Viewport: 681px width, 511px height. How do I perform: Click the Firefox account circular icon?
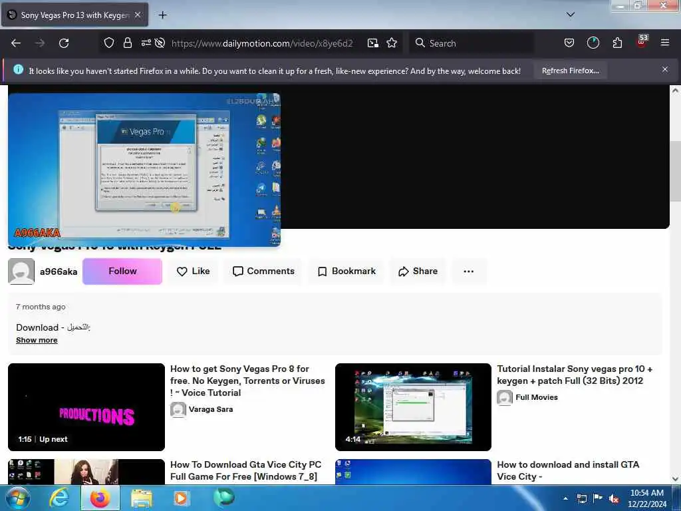click(593, 43)
